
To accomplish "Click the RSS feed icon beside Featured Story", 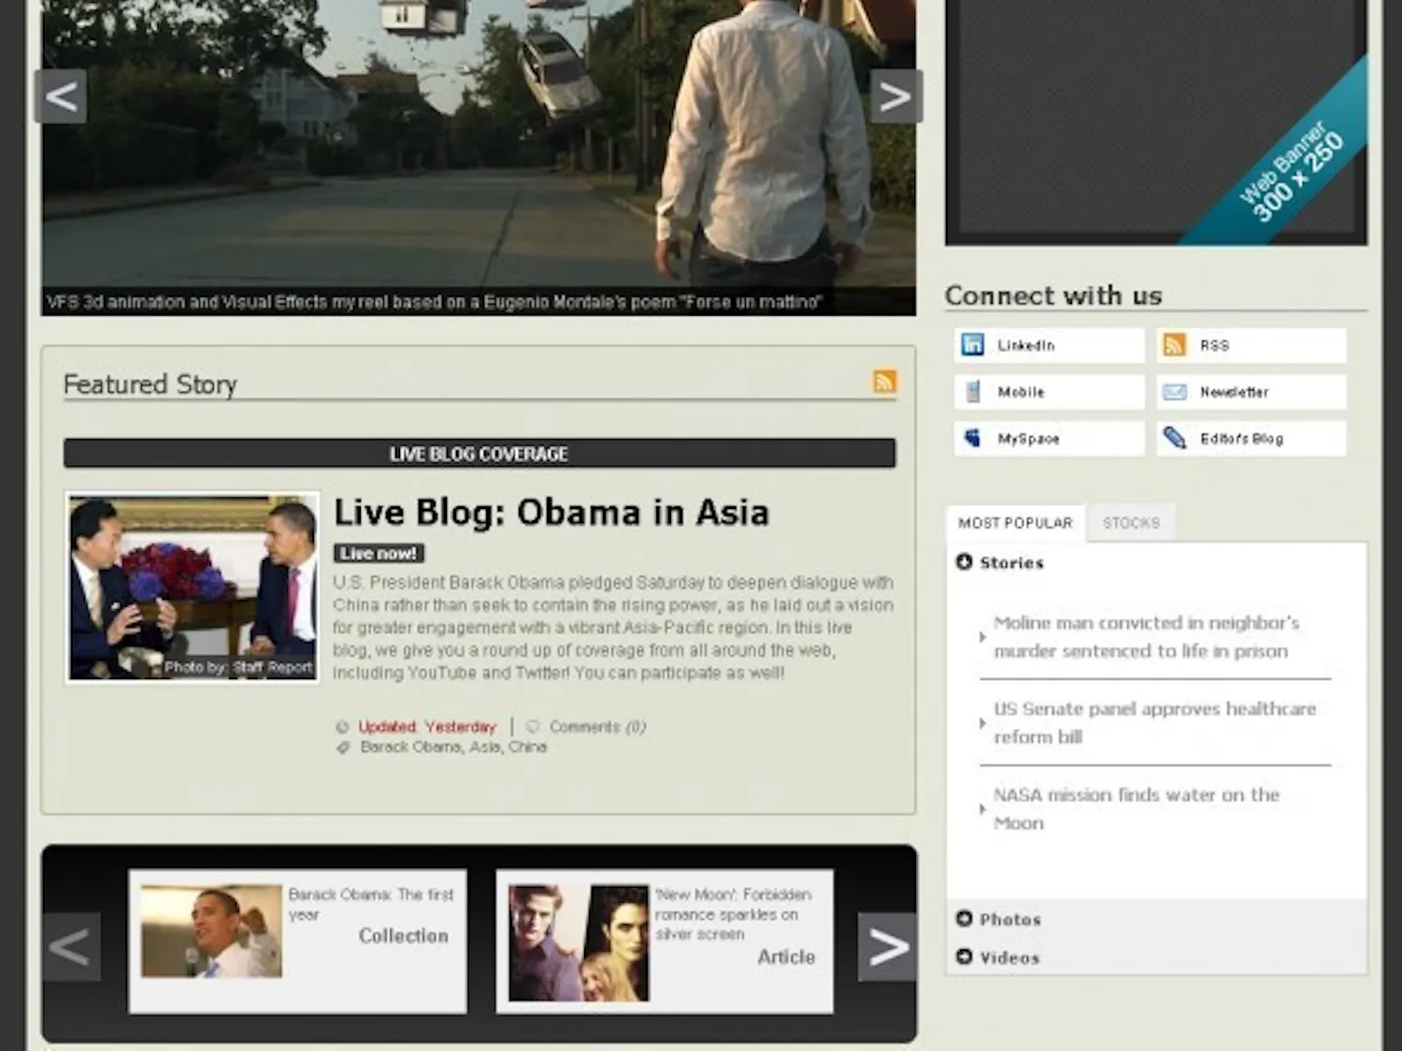I will (884, 382).
